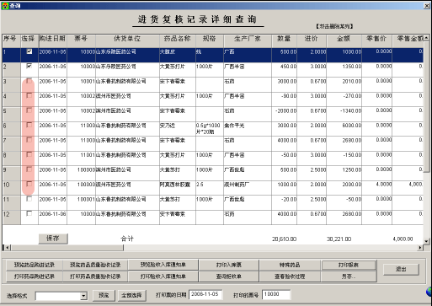Click the vertical scrollbar down arrow

pos(426,241)
